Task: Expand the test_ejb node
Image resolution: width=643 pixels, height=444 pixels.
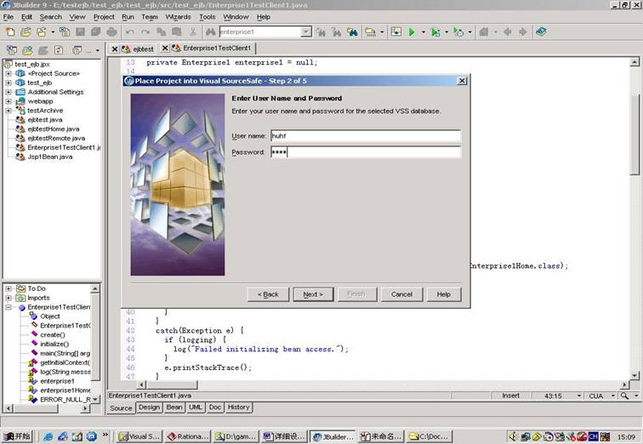Action: coord(9,83)
